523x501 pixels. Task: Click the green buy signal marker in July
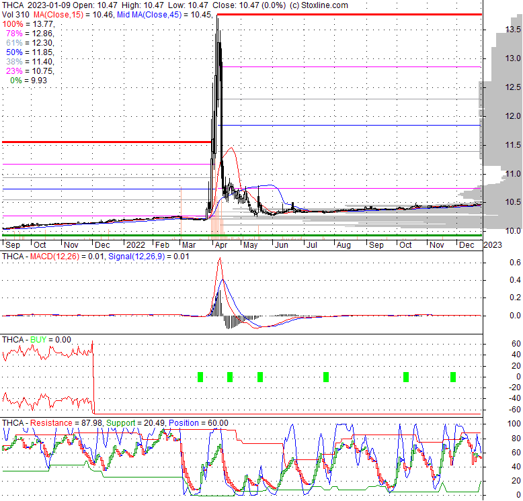[326, 377]
